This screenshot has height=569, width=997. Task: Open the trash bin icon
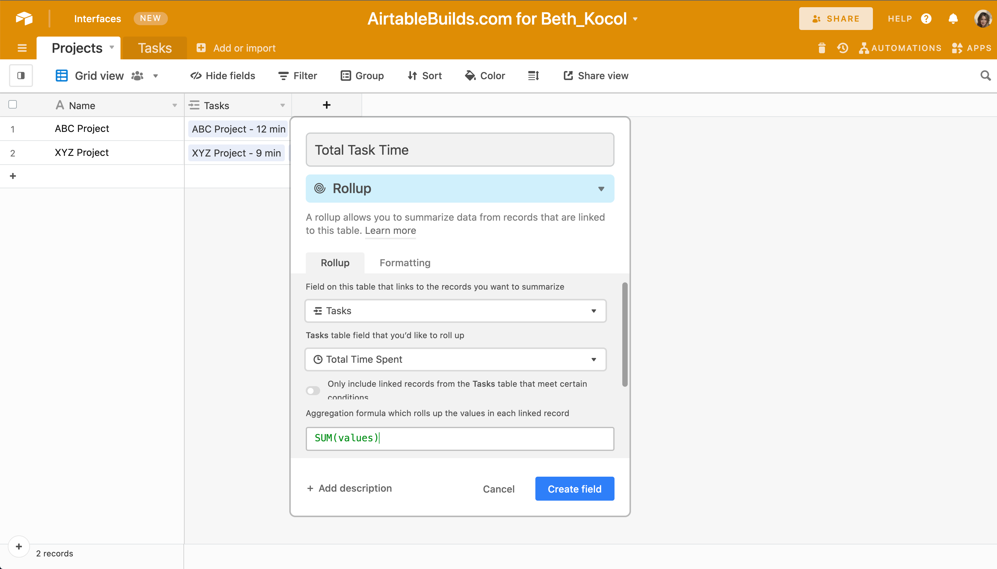pyautogui.click(x=822, y=48)
